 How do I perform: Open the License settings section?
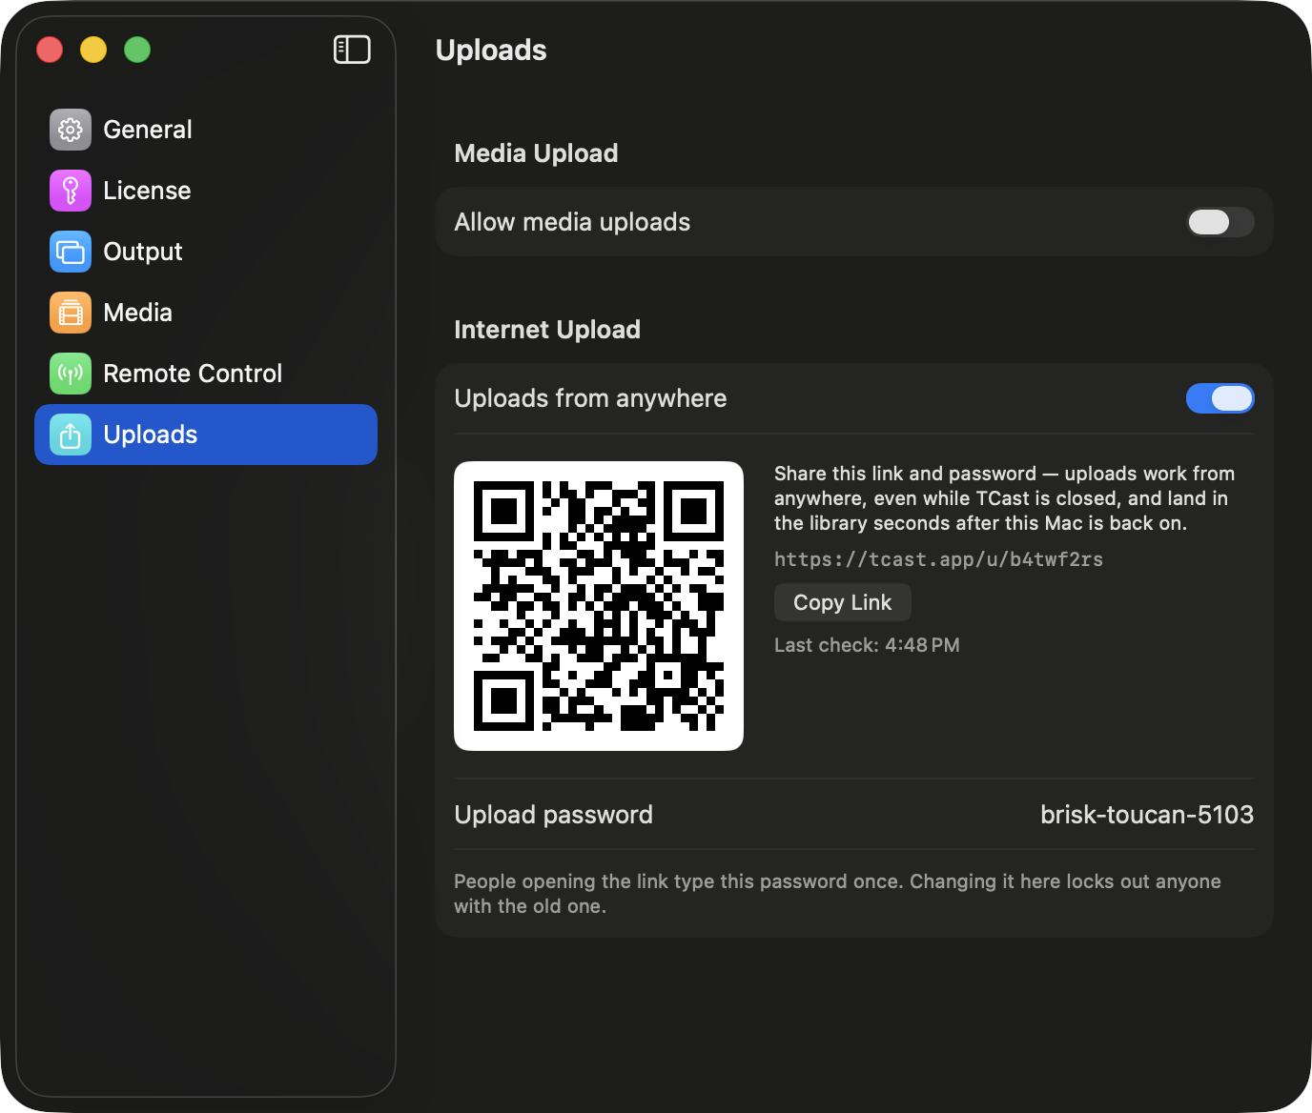tap(206, 191)
